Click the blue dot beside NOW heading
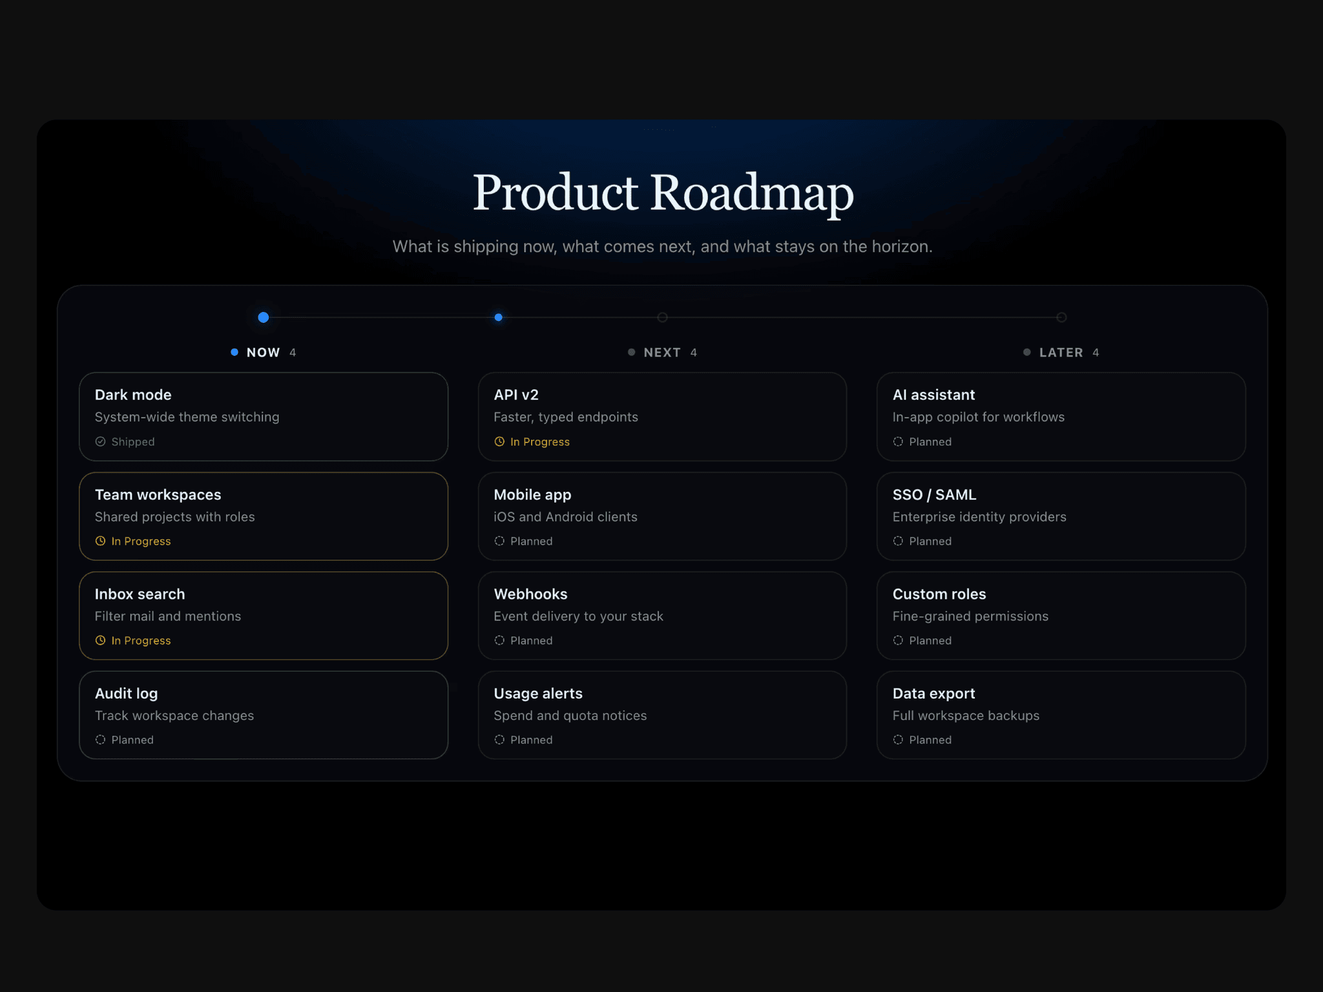This screenshot has height=992, width=1323. pyautogui.click(x=234, y=352)
